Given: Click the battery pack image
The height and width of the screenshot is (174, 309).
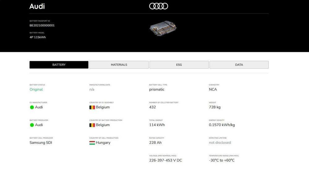Looking at the screenshot, I should pyautogui.click(x=163, y=29).
